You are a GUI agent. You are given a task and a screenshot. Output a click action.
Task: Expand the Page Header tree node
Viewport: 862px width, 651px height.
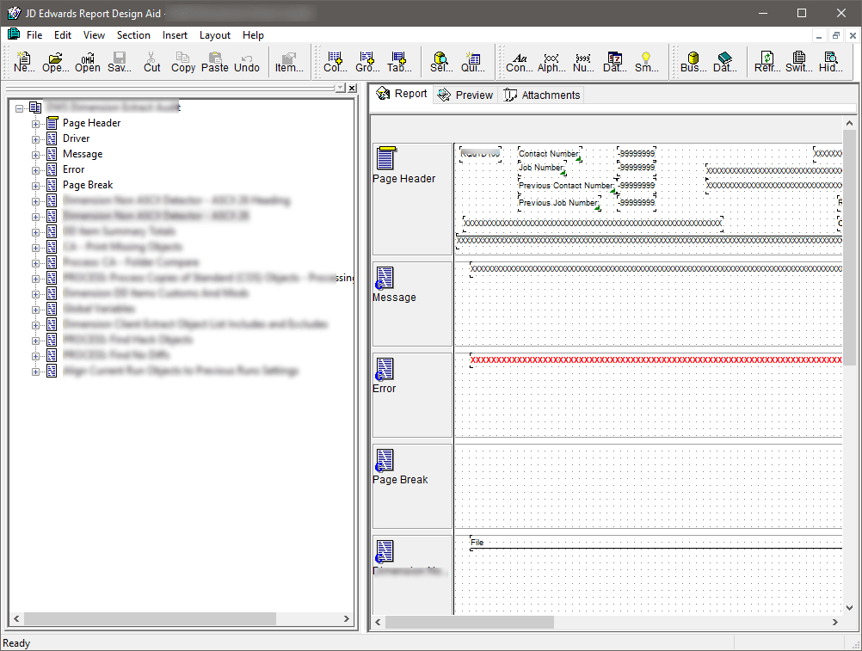(x=36, y=123)
